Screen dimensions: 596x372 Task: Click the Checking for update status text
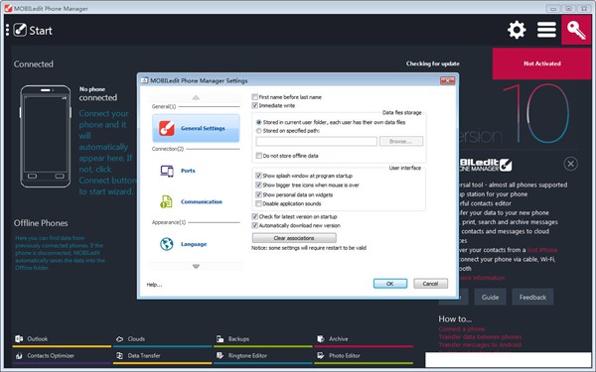click(432, 63)
